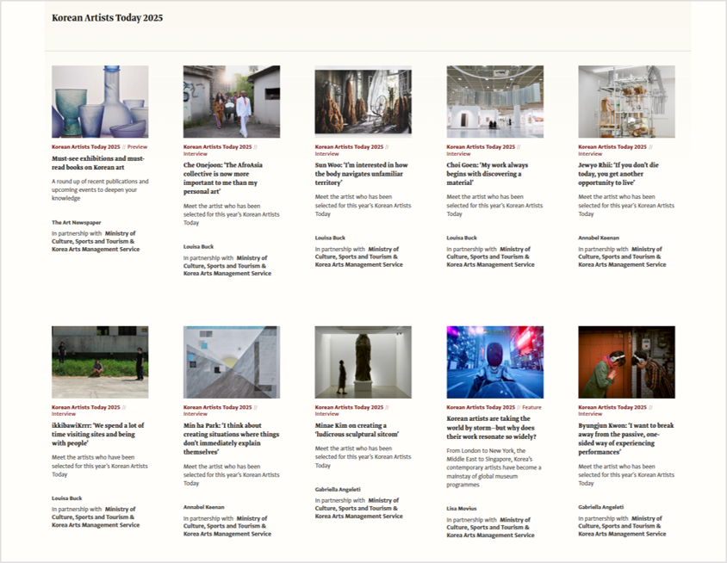The height and width of the screenshot is (563, 727).
Task: Open Sun Woo unfamiliar territory headline
Action: pyautogui.click(x=362, y=174)
